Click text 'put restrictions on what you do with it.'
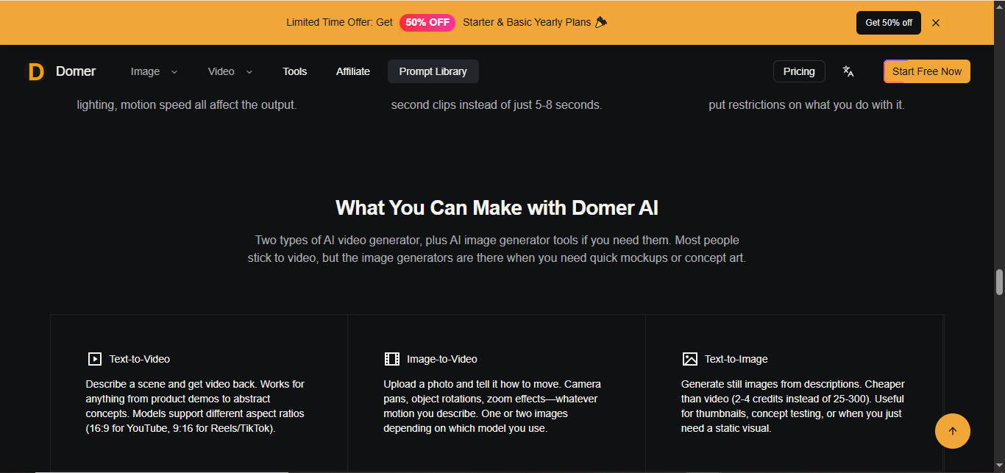The width and height of the screenshot is (1005, 473). tap(807, 105)
